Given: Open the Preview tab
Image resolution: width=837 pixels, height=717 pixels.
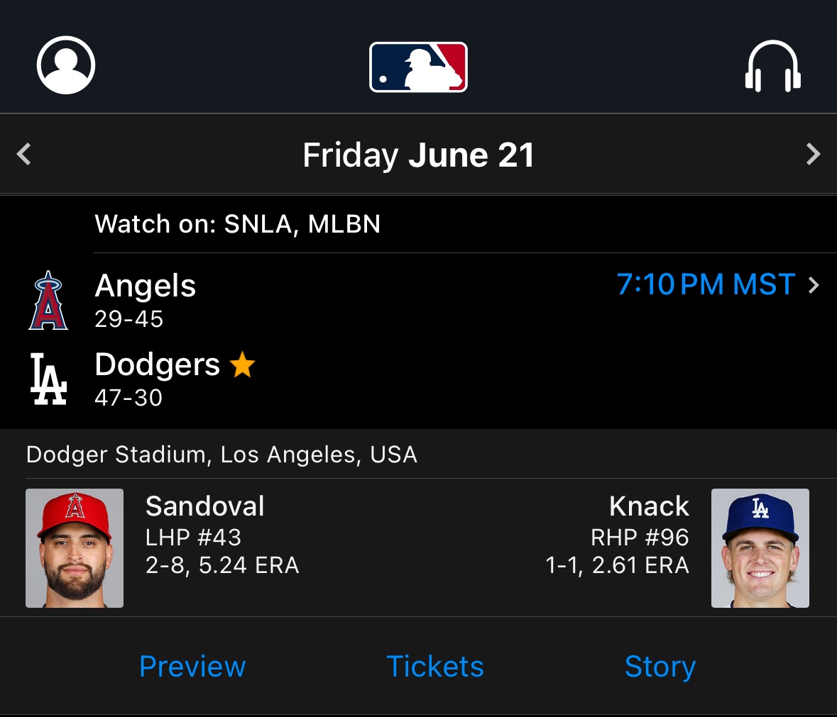Looking at the screenshot, I should point(192,667).
